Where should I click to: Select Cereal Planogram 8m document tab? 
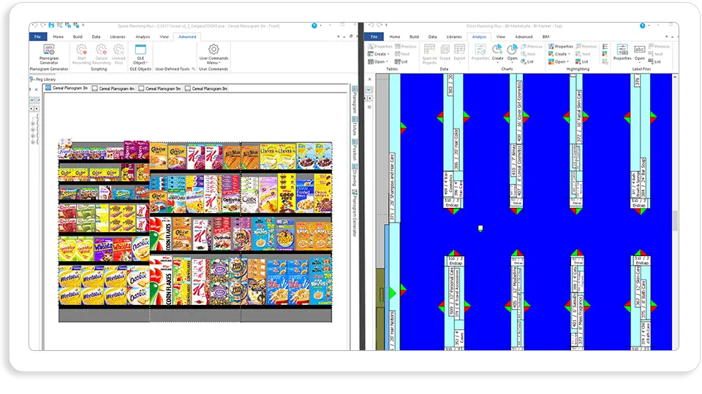coord(206,88)
